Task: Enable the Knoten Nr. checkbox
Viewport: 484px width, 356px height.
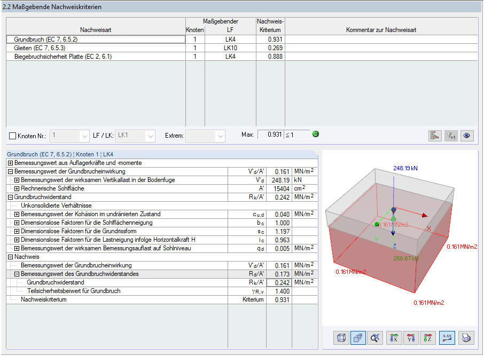Action: click(x=13, y=136)
